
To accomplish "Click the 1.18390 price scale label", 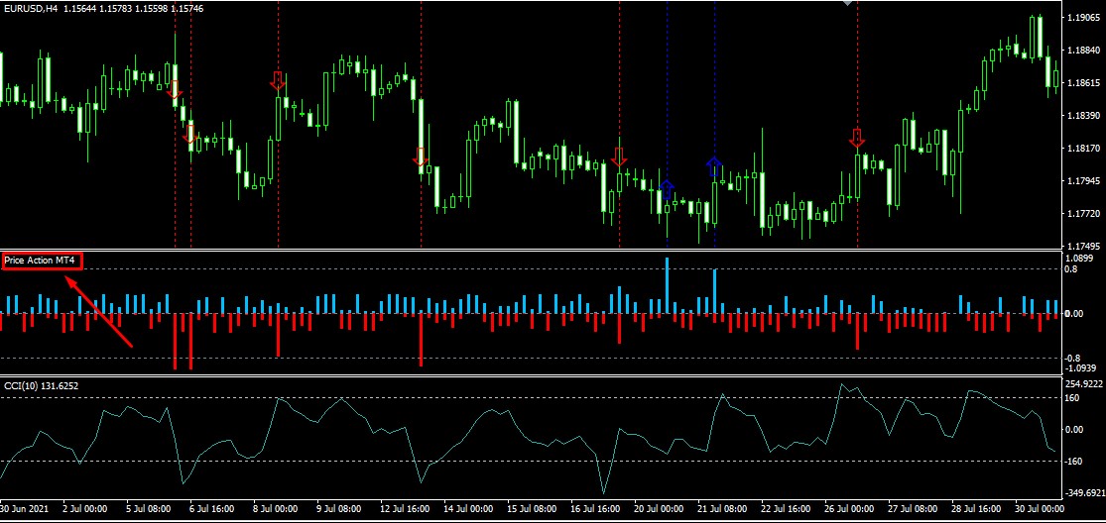I will tap(1084, 116).
